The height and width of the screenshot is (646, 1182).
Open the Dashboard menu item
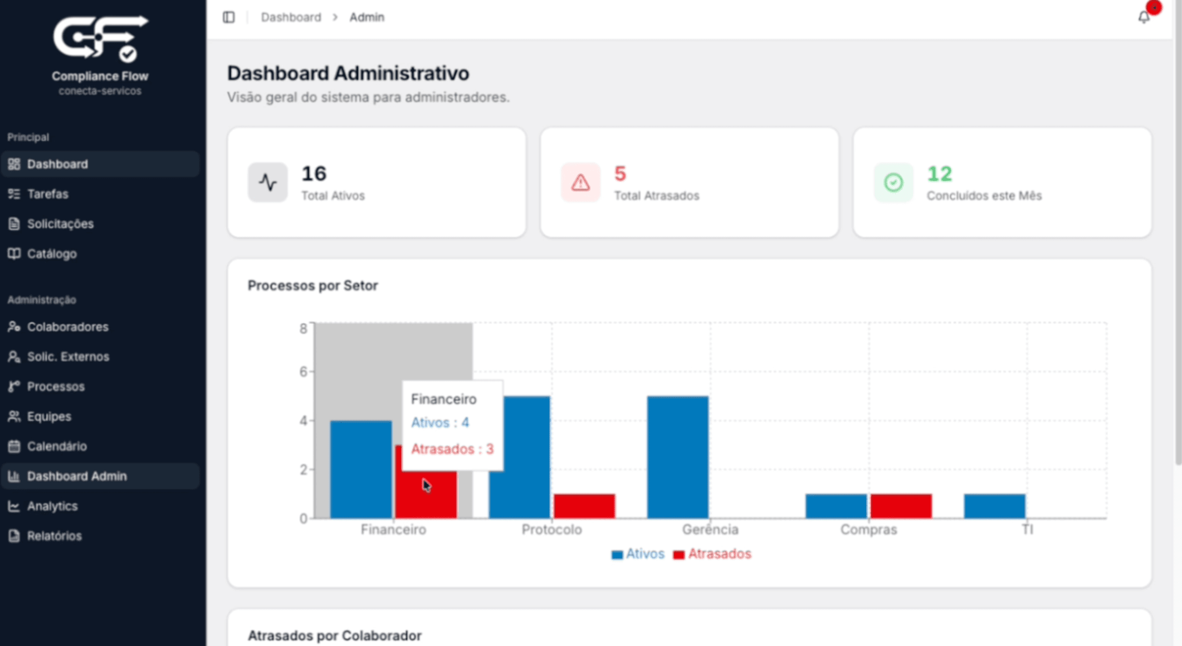point(100,164)
